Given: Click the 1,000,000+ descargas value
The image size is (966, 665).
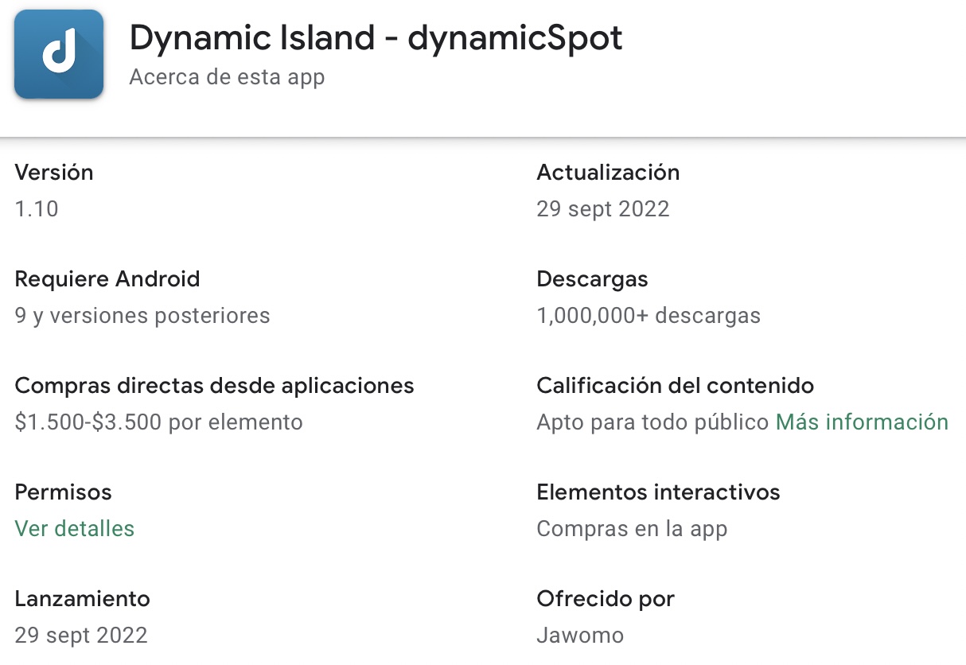Looking at the screenshot, I should [649, 316].
